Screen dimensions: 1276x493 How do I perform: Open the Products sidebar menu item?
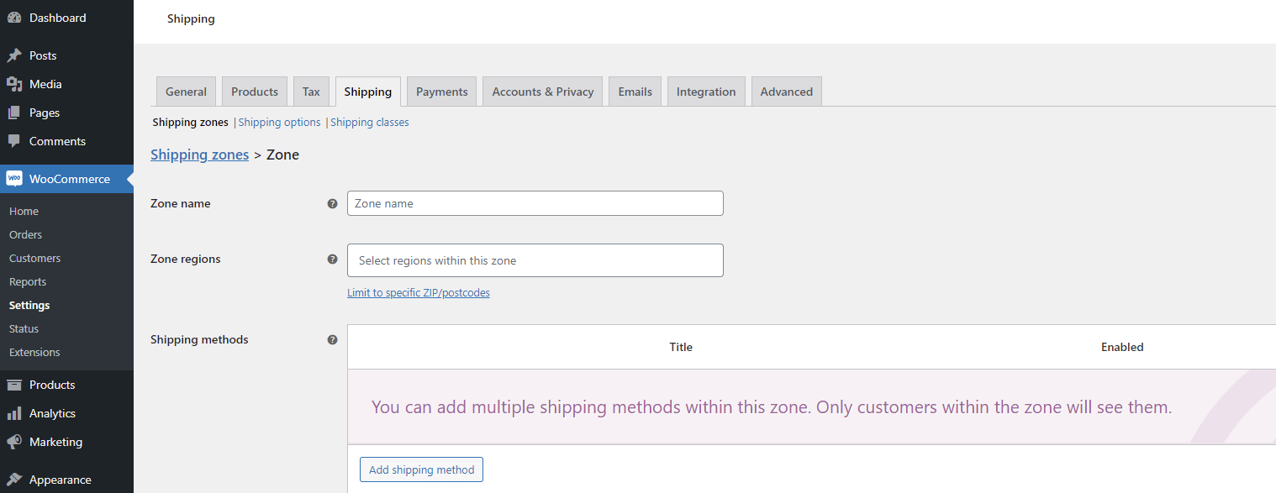click(x=66, y=385)
